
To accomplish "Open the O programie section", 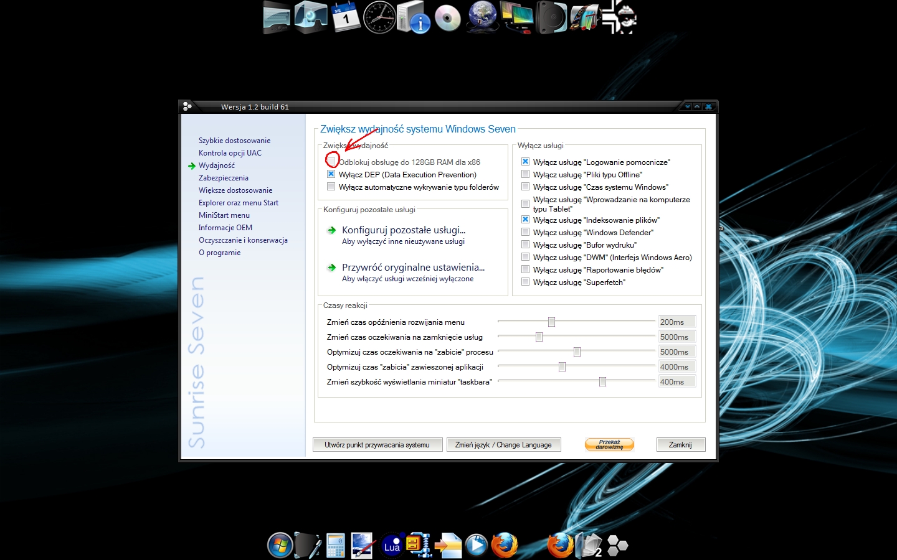I will (219, 253).
